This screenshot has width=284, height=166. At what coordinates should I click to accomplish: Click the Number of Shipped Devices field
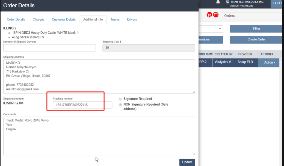[x=49, y=48]
